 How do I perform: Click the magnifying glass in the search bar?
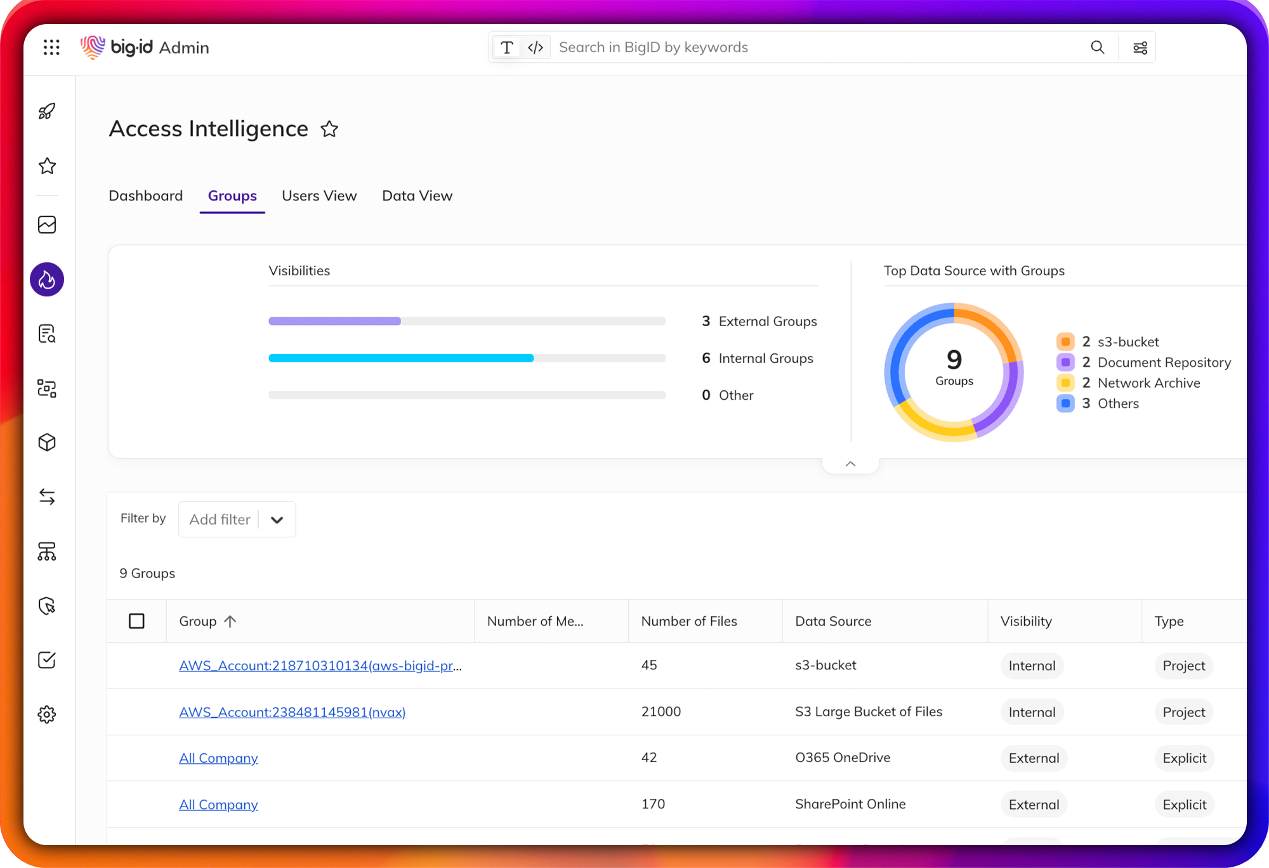pyautogui.click(x=1098, y=47)
